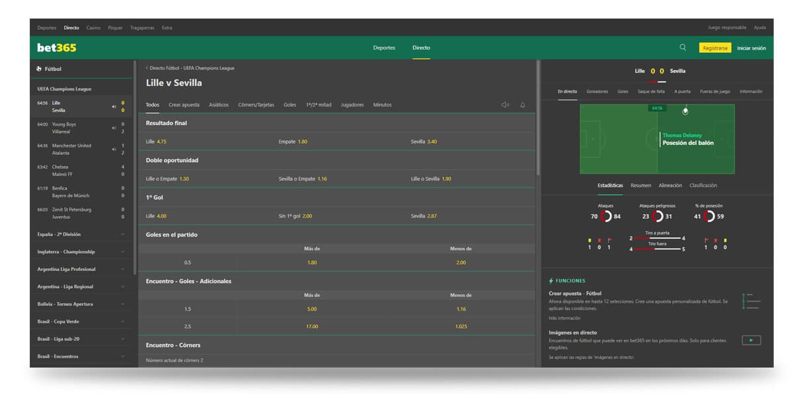This screenshot has height=394, width=793.
Task: Open the search magnifier icon
Action: point(683,48)
